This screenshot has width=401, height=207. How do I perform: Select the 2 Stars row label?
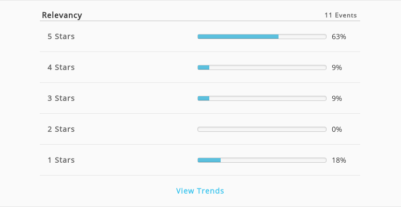(61, 129)
